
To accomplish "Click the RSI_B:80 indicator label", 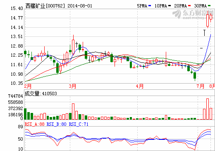I will pyautogui.click(x=57, y=124).
